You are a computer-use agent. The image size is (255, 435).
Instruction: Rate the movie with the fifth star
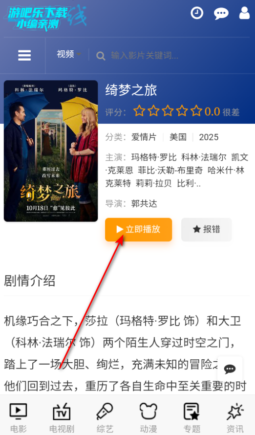coord(196,111)
